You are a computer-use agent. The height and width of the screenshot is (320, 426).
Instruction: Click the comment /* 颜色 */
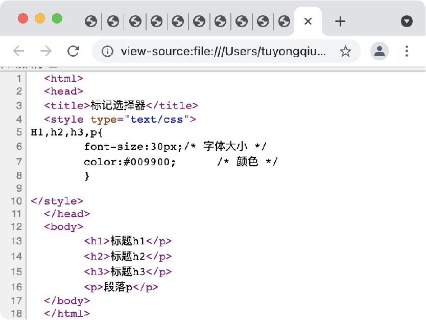pyautogui.click(x=248, y=162)
